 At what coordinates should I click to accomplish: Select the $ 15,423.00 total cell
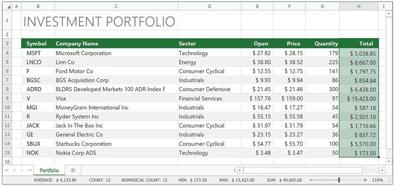pos(359,98)
